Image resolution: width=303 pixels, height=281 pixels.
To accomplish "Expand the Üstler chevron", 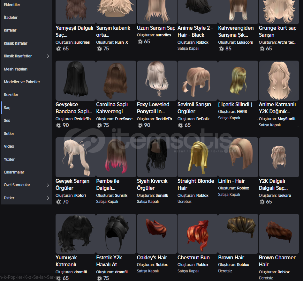I will [x=48, y=198].
